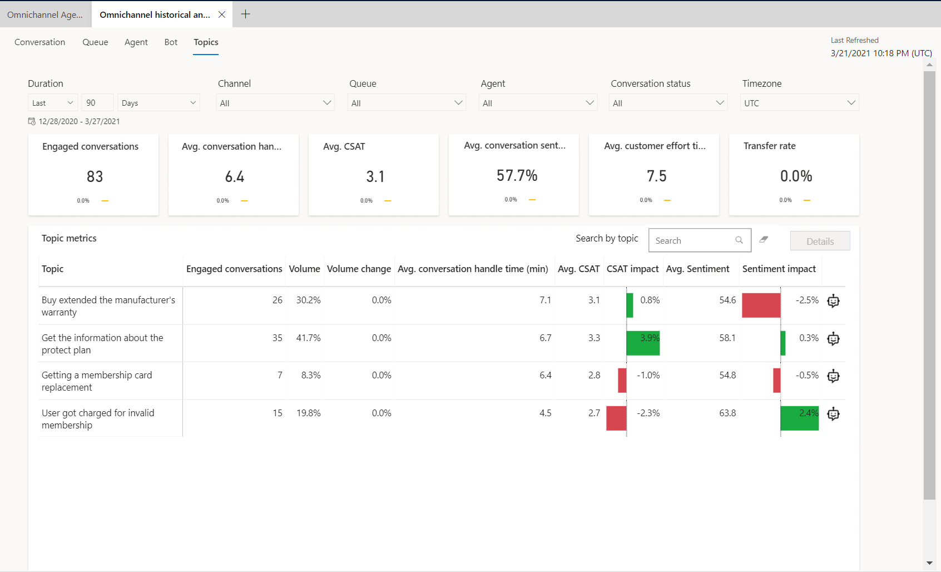Open bot icon for extended warranty topic row
The width and height of the screenshot is (941, 572).
[x=833, y=301]
